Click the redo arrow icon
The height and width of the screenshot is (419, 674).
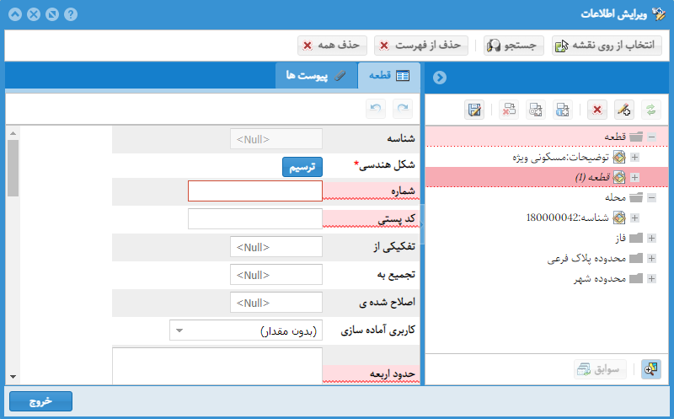403,109
